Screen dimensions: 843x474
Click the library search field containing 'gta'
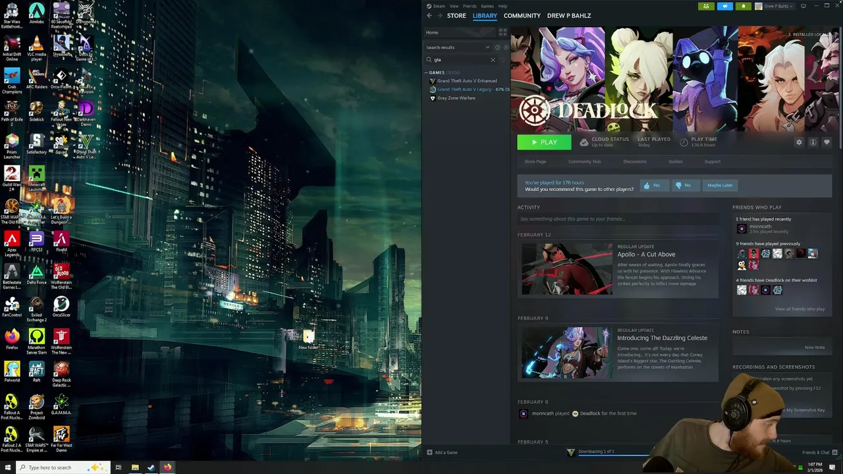tap(461, 60)
